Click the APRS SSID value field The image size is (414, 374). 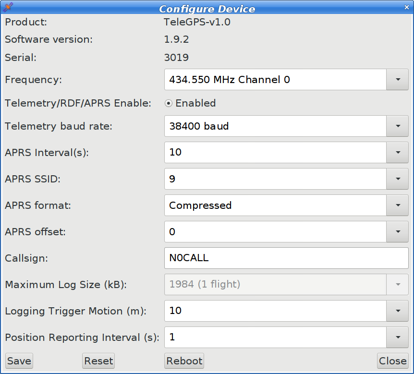275,179
